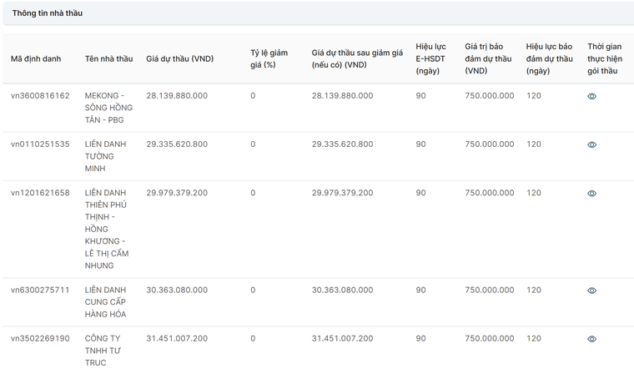Click eye icon in MEKONG - SÔNG HỒNG TÂN row
Image resolution: width=634 pixels, height=374 pixels.
pyautogui.click(x=591, y=96)
